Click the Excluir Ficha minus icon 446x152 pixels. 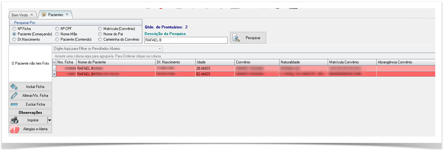click(x=14, y=104)
